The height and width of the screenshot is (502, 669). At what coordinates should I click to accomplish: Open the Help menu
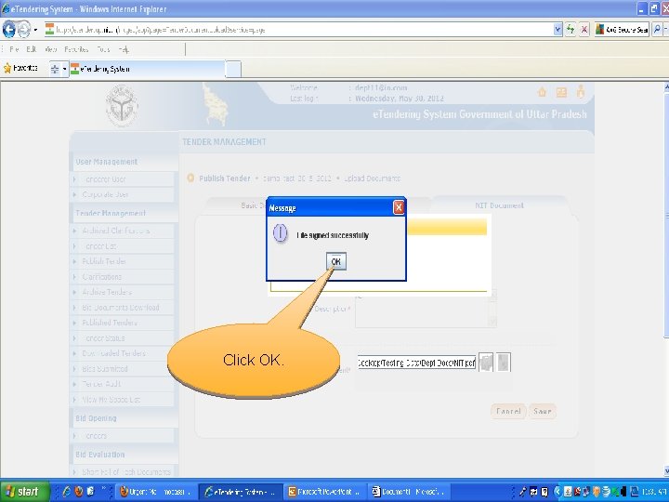124,49
